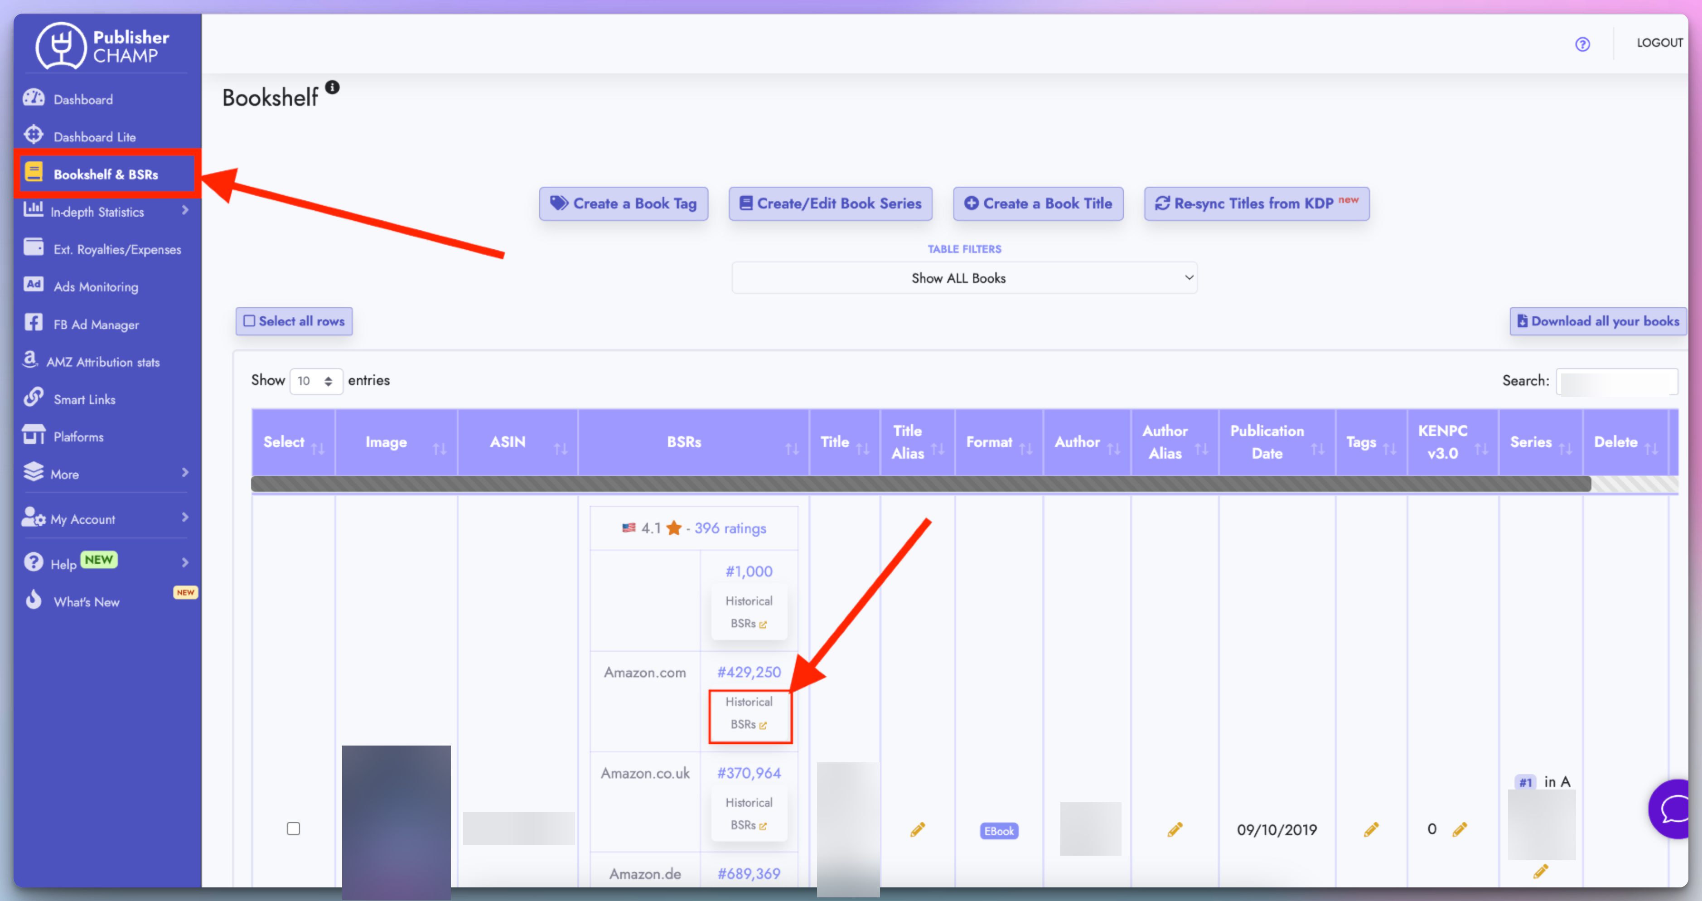Click the Publisher Champ logo
This screenshot has height=901, width=1702.
coord(102,46)
